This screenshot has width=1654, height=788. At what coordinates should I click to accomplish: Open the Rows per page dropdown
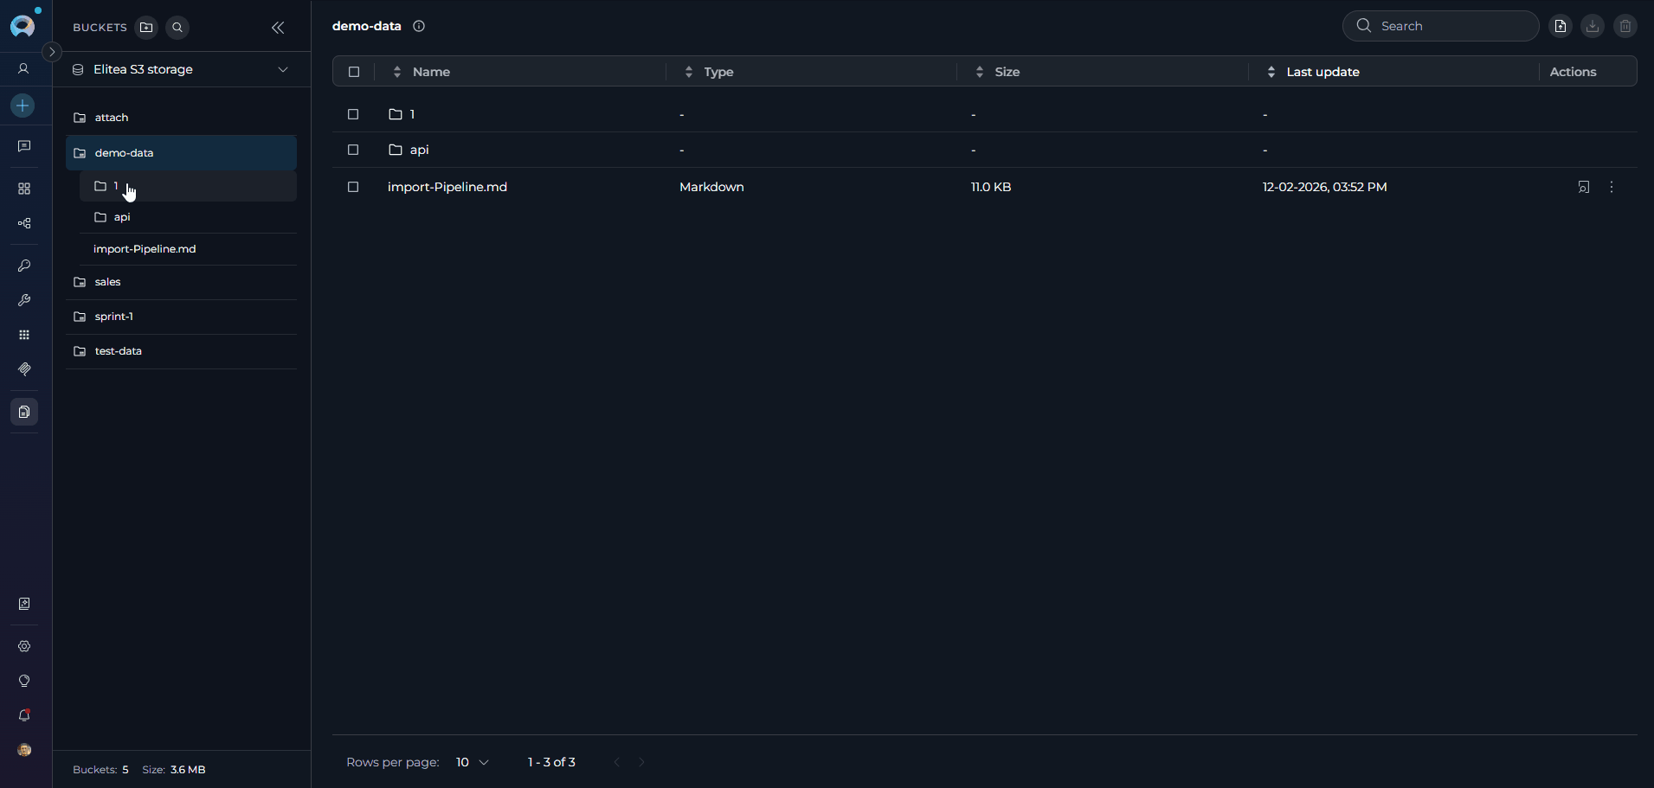tap(472, 762)
